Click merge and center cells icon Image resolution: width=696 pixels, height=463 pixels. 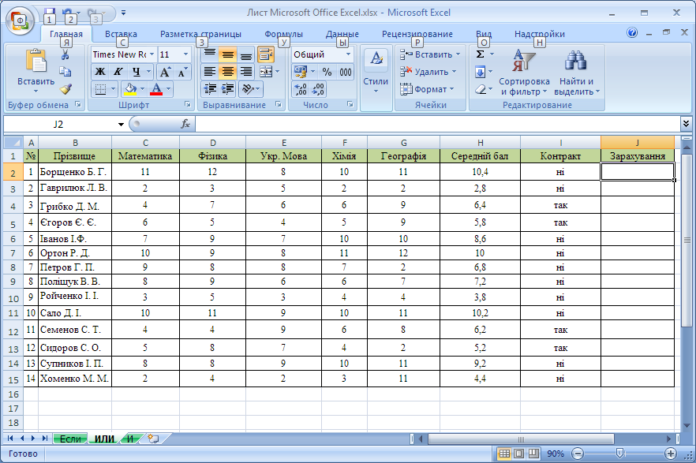[x=266, y=72]
